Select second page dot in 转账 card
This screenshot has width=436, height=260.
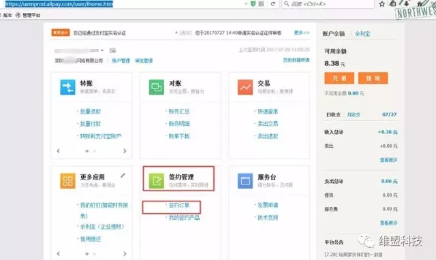coord(95,151)
